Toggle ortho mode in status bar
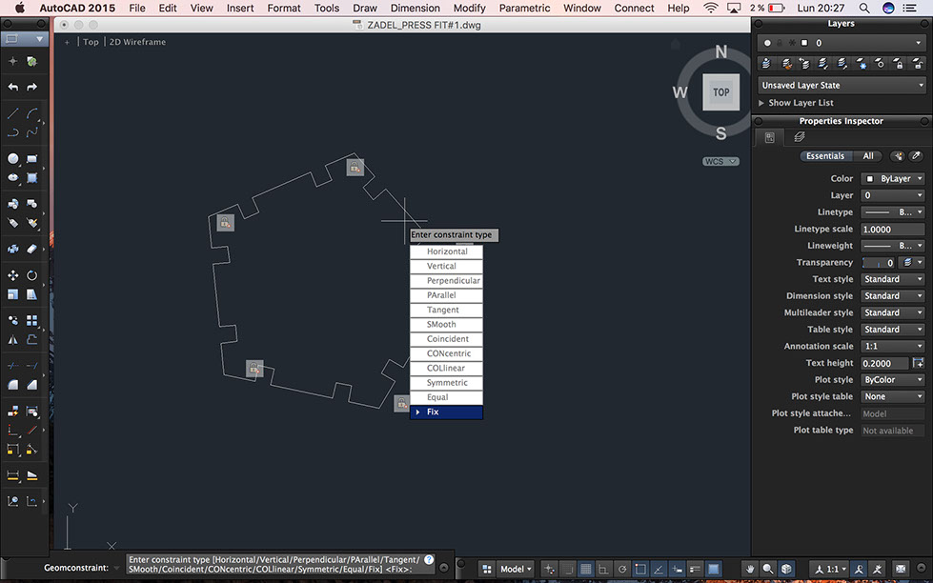This screenshot has height=583, width=933. [603, 569]
